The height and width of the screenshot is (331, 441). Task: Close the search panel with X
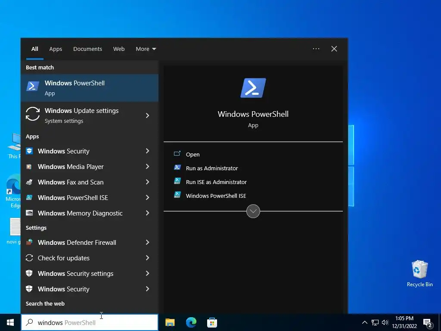click(334, 49)
